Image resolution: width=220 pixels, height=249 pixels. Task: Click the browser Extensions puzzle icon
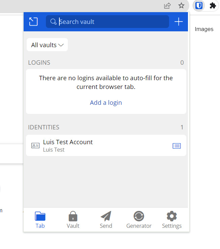[213, 6]
